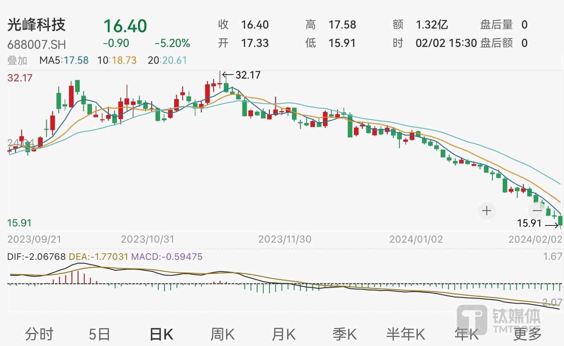This screenshot has width=564, height=346.
Task: Click the large green price 16.40
Action: coord(125,26)
